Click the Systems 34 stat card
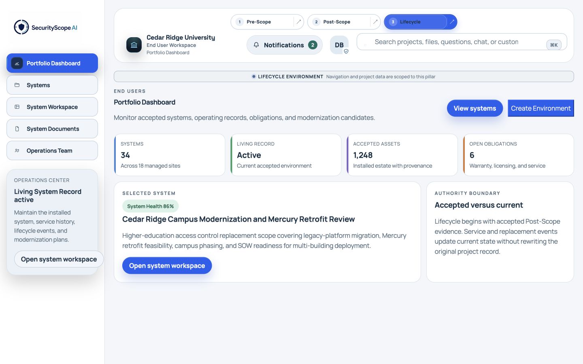The image size is (583, 364). coord(170,155)
